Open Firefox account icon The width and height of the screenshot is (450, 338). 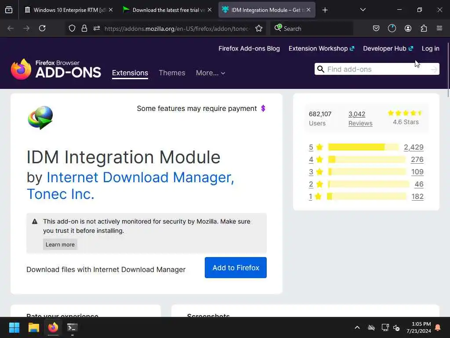pyautogui.click(x=408, y=28)
